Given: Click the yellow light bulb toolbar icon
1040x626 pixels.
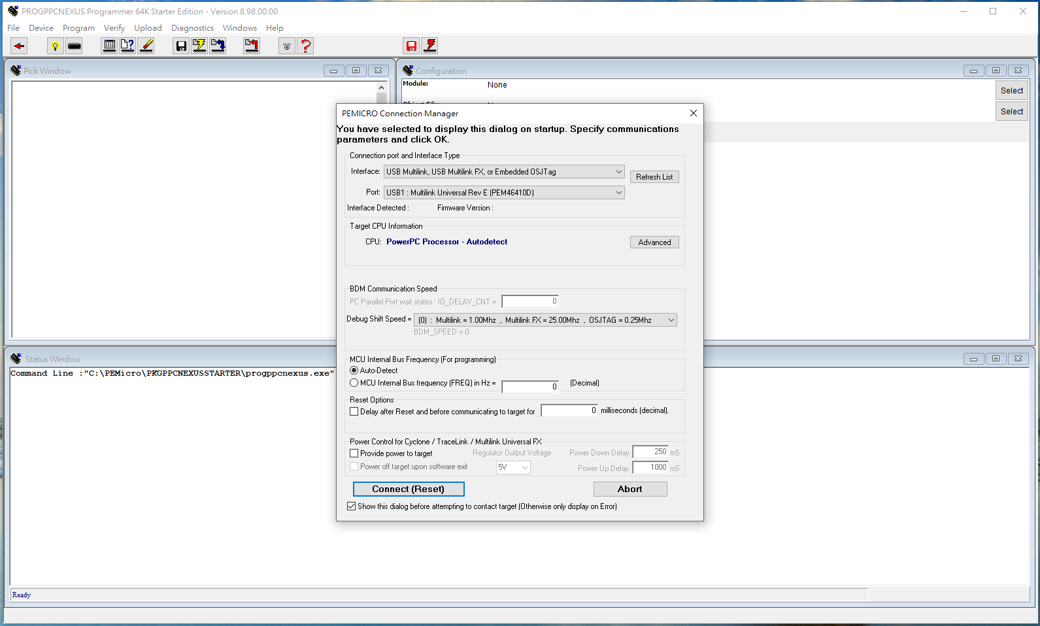Looking at the screenshot, I should pos(56,46).
